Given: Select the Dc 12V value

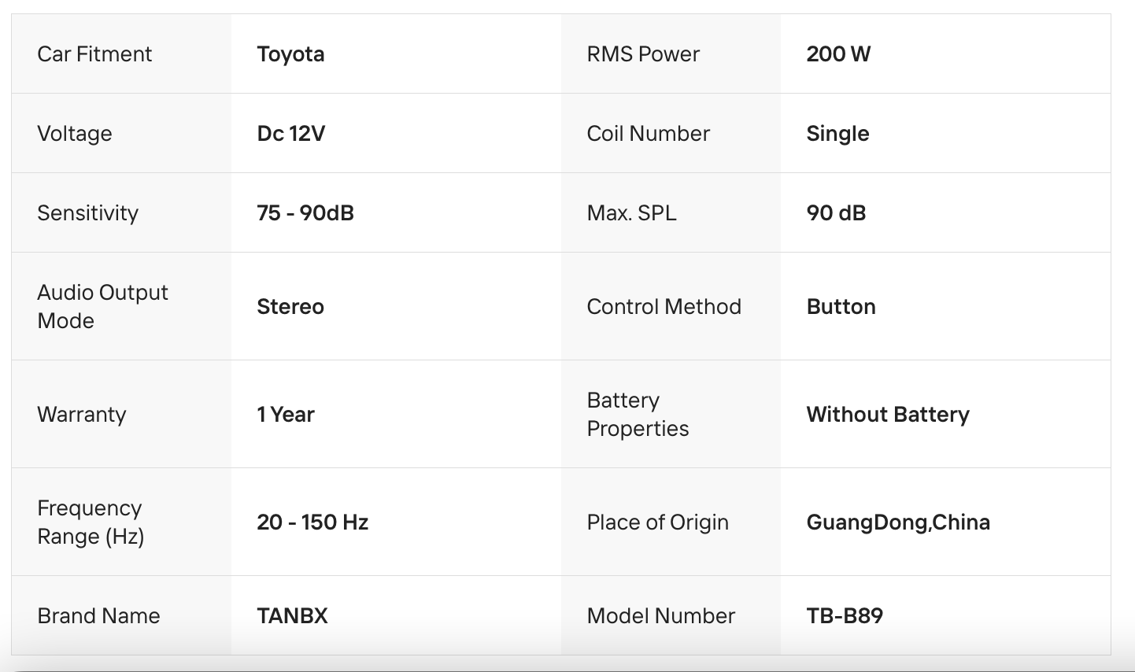Looking at the screenshot, I should (x=290, y=134).
